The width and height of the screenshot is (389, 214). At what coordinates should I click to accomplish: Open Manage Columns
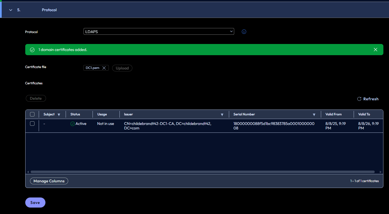point(49,181)
